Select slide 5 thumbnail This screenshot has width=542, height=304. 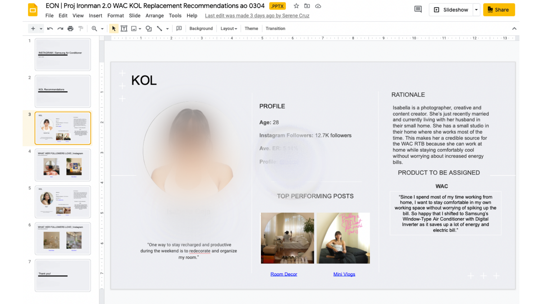point(63,202)
